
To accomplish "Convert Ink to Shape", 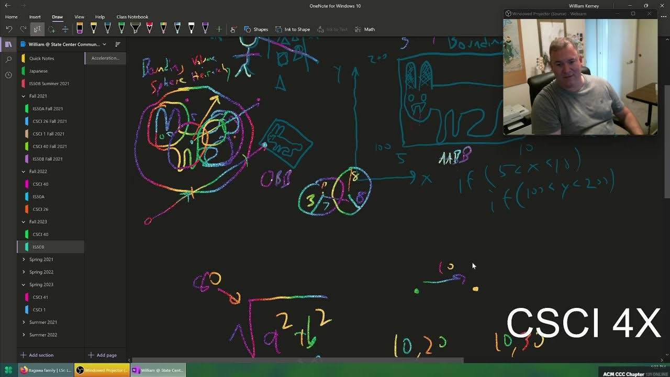I will click(293, 29).
